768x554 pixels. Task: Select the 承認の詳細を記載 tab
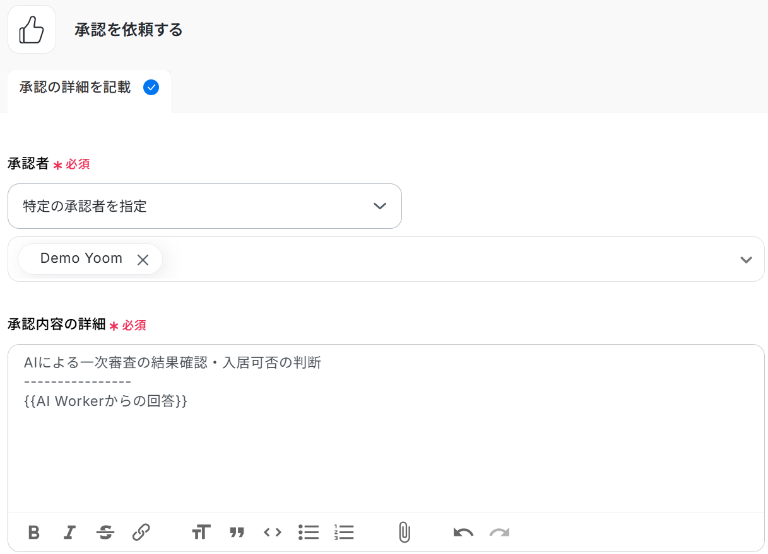[x=89, y=88]
